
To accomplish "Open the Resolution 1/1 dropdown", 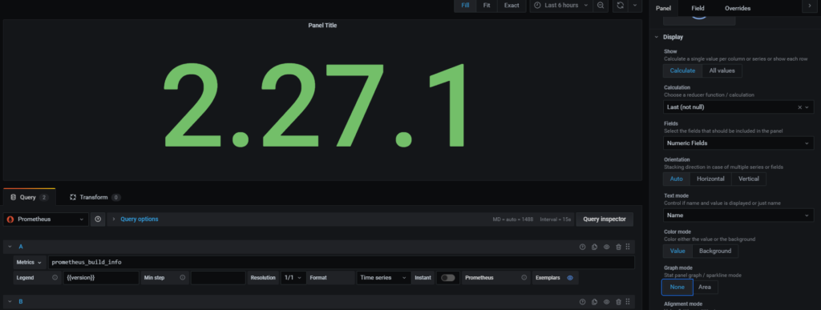I will pyautogui.click(x=293, y=278).
